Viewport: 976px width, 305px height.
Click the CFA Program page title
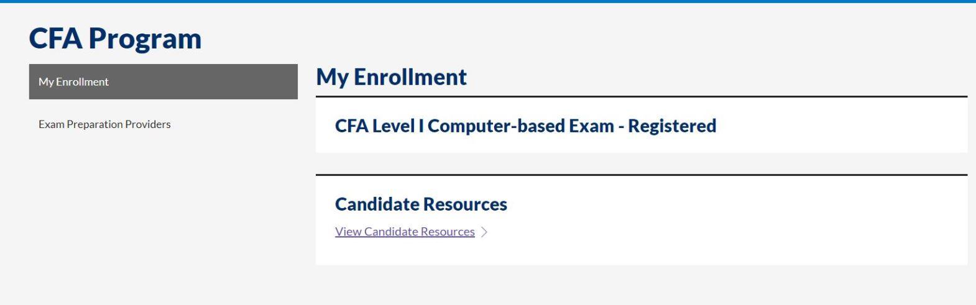tap(115, 39)
